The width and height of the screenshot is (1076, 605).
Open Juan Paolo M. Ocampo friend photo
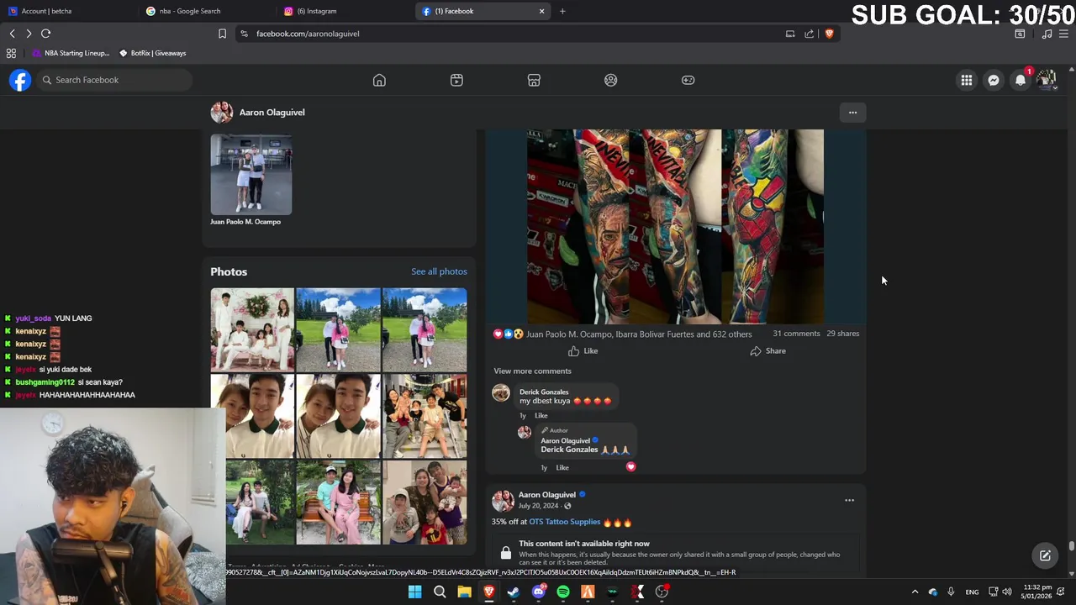[x=251, y=174]
